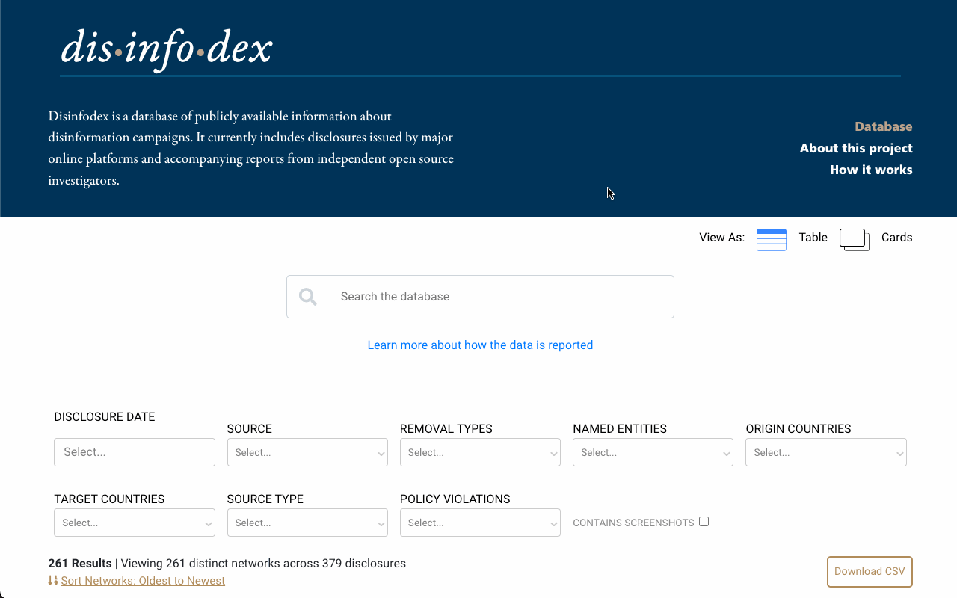Open the Target Countries dropdown
This screenshot has height=598, width=957.
tap(135, 523)
